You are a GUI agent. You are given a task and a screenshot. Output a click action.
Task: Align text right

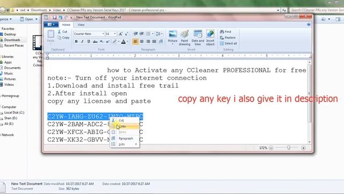148,41
